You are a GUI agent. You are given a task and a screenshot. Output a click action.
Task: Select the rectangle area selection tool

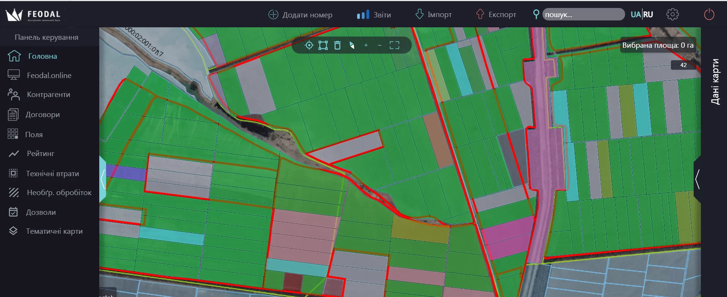click(x=323, y=45)
